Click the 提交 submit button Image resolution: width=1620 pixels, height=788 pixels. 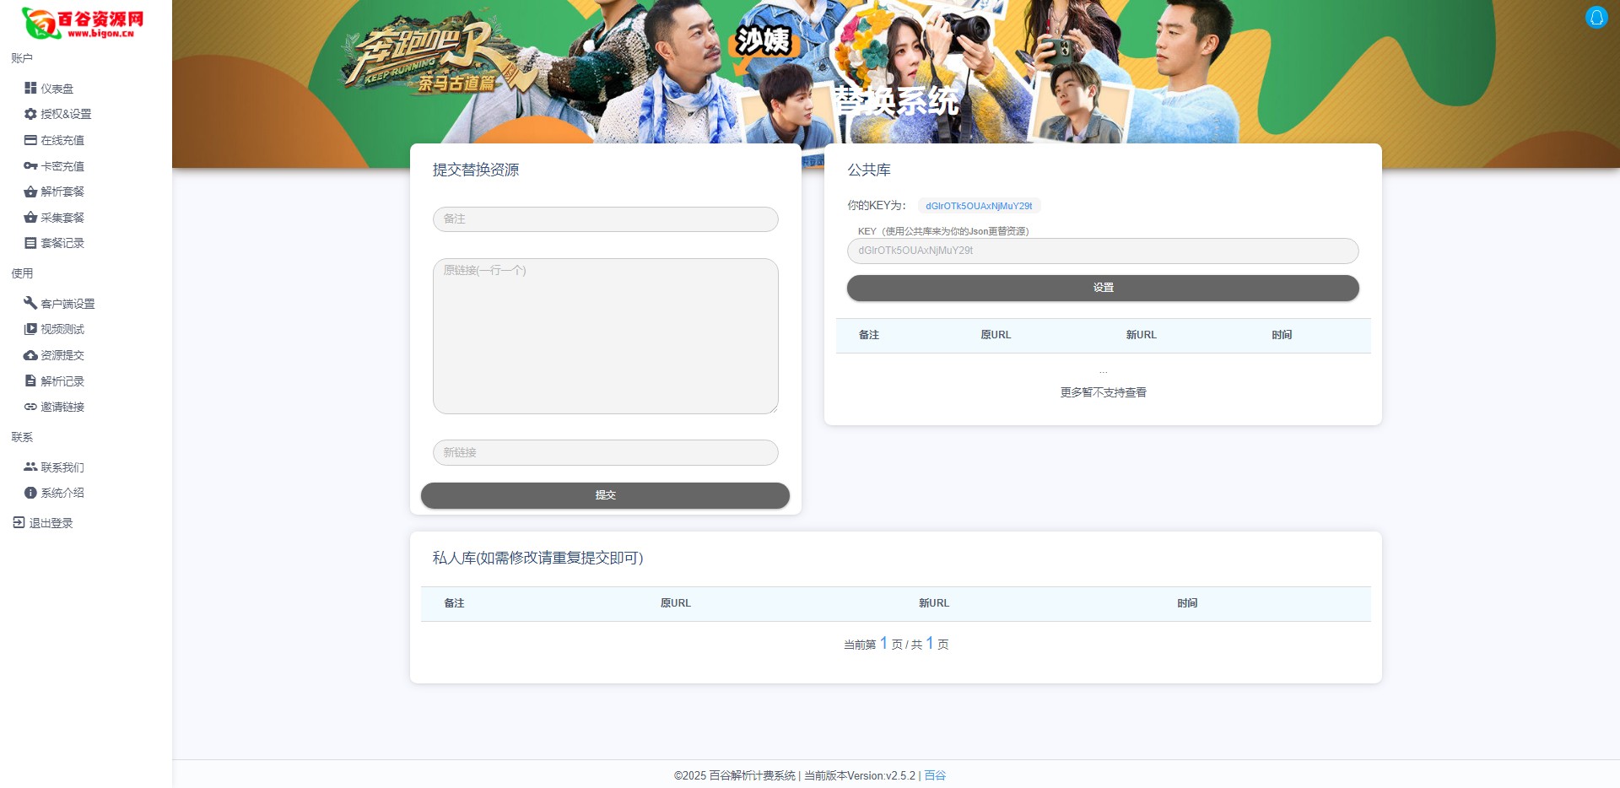[x=604, y=495]
